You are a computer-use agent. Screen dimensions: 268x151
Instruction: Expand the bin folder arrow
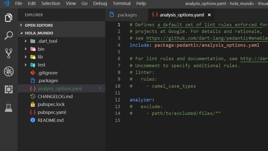(x=26, y=49)
